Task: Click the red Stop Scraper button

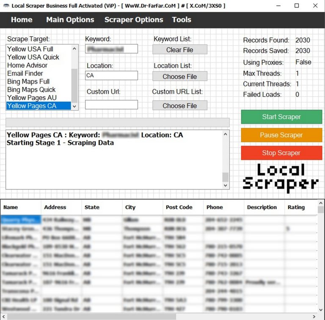Action: click(x=281, y=153)
